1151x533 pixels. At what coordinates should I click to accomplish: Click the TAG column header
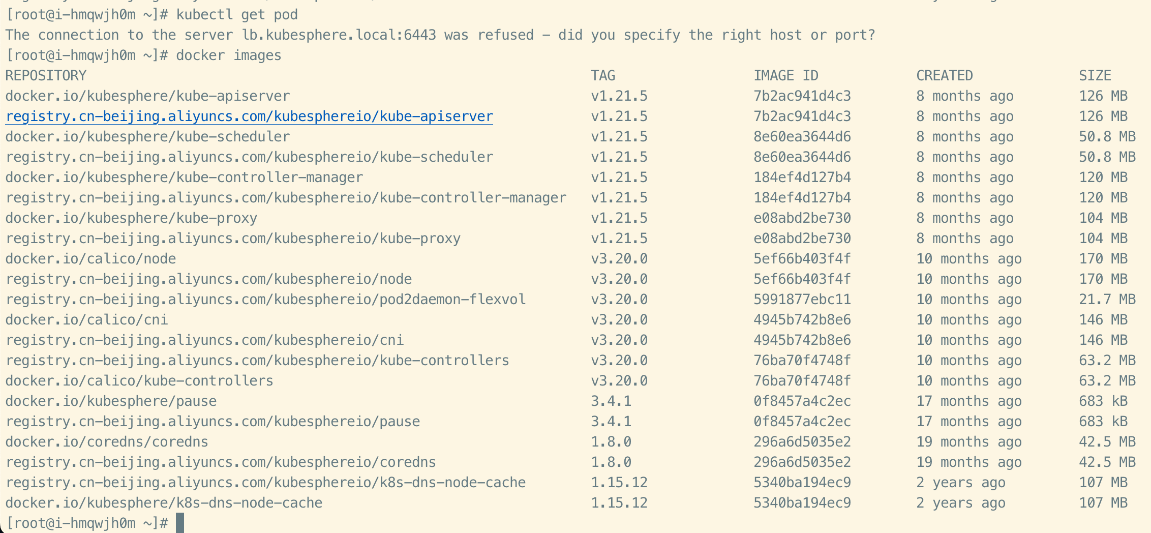(603, 76)
